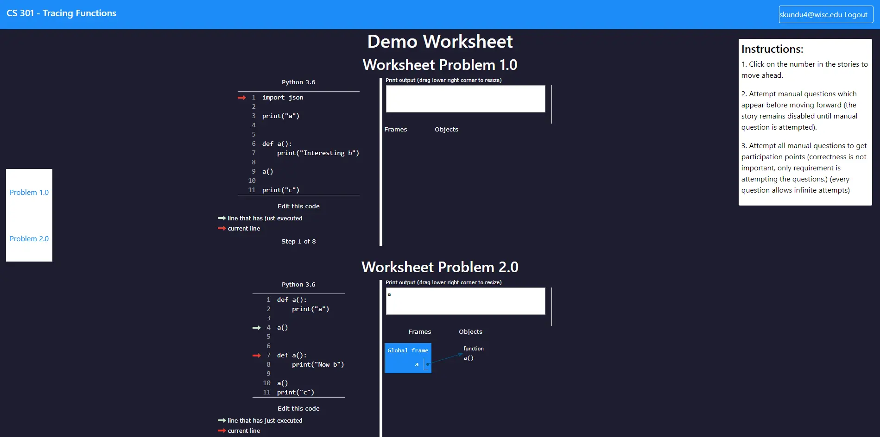Click the print("Interesting b") code line

(318, 153)
